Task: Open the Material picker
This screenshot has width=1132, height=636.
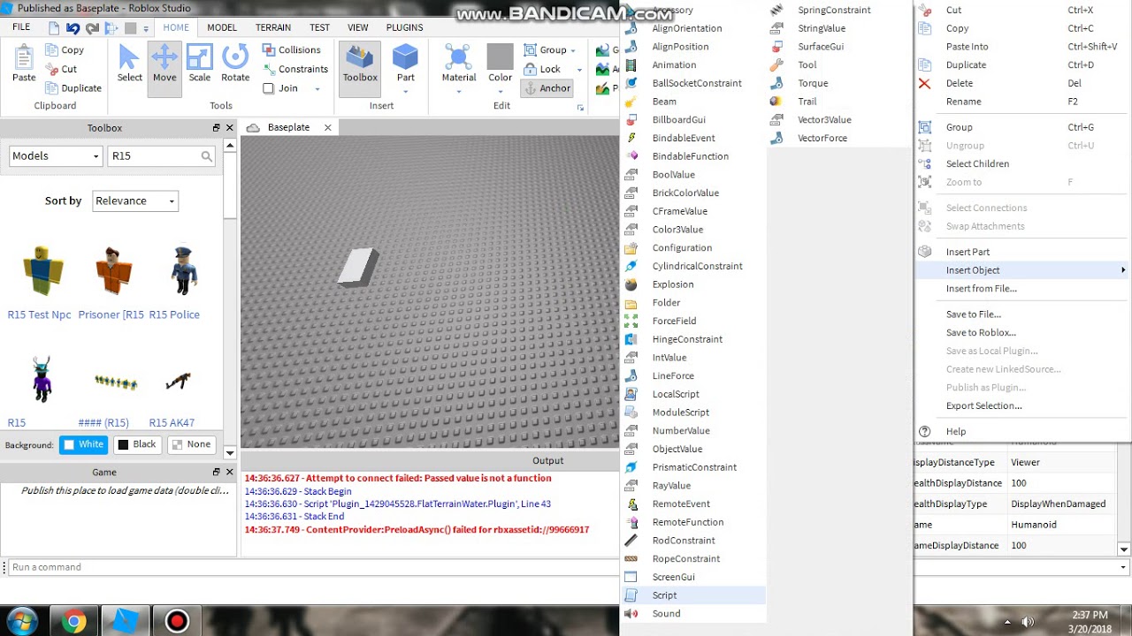Action: click(459, 64)
